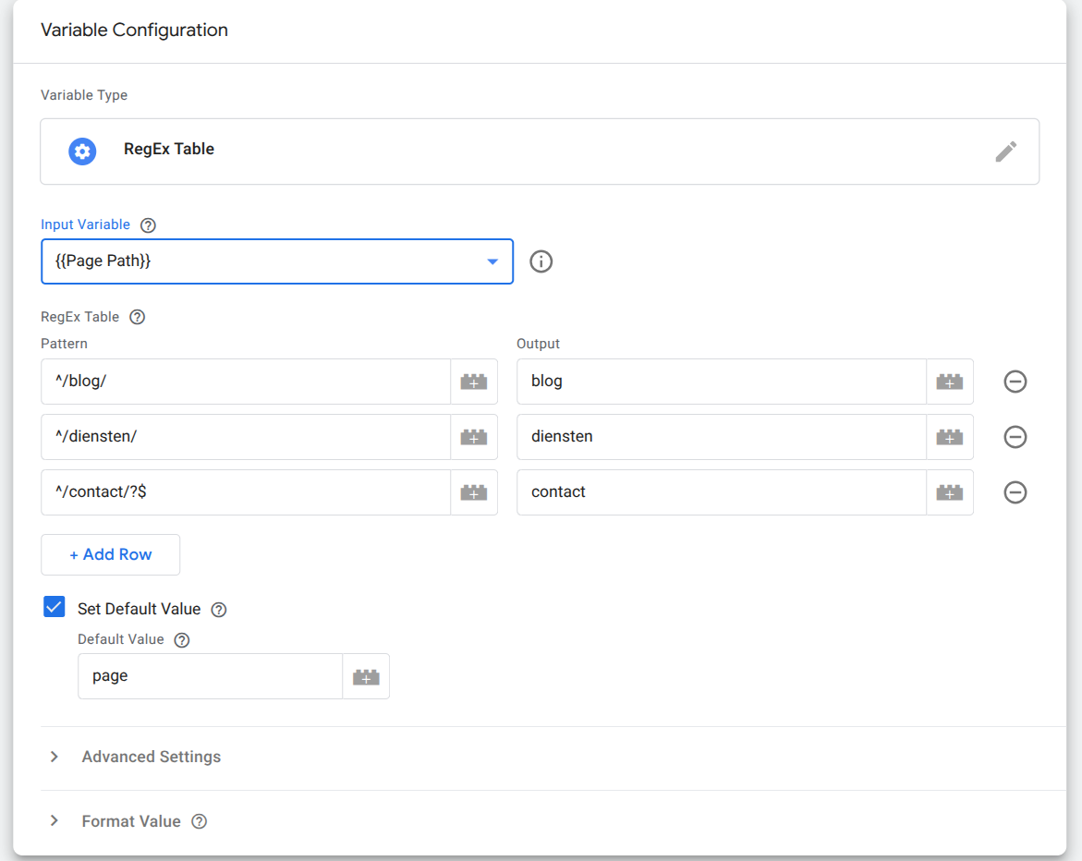1082x861 pixels.
Task: Click the contact output input
Action: [721, 492]
